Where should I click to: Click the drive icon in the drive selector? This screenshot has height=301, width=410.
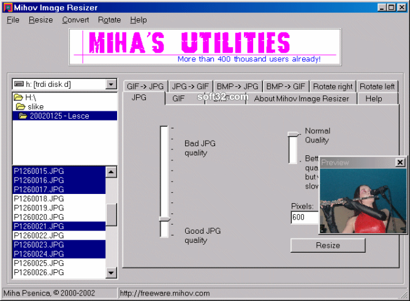coord(19,84)
